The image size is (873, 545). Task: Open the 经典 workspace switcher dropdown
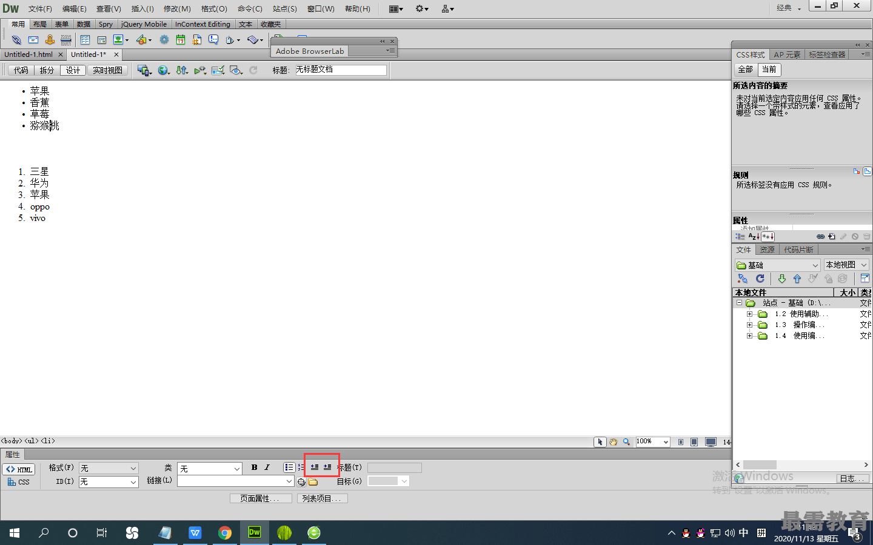789,8
